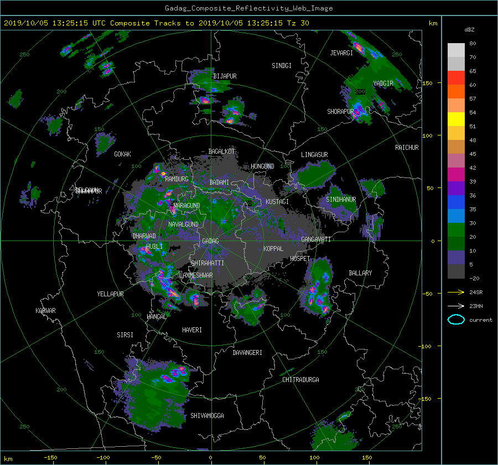The height and width of the screenshot is (465, 498).
Task: Click the GANGAVATI city label
Action: pos(316,239)
